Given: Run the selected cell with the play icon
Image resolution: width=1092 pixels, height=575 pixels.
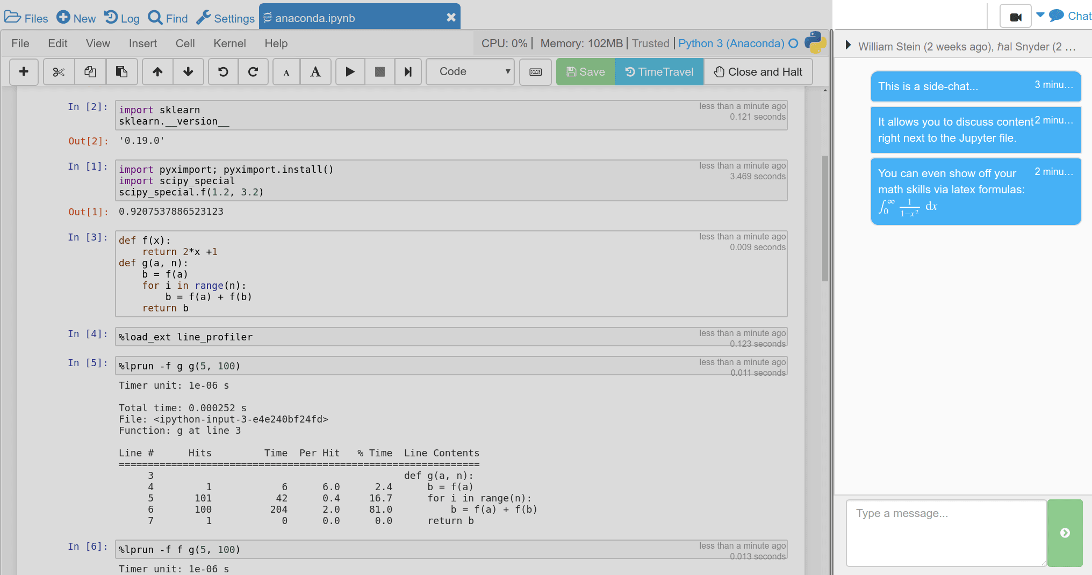Looking at the screenshot, I should pos(350,71).
